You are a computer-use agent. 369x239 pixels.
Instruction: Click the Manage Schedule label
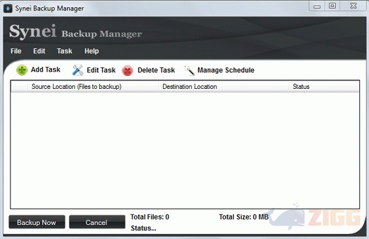(x=226, y=70)
